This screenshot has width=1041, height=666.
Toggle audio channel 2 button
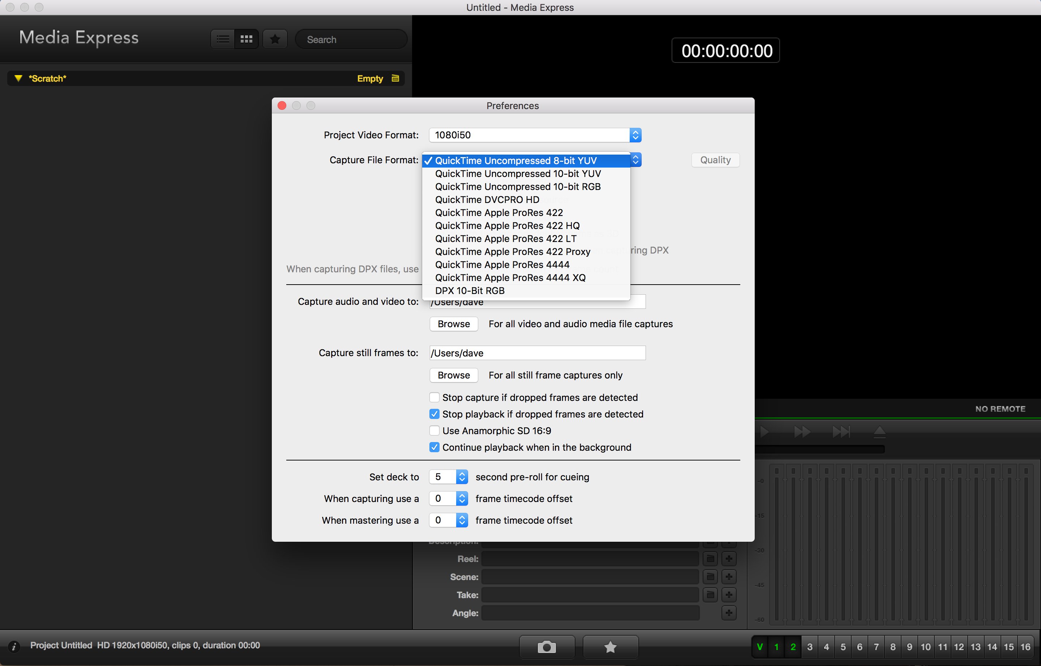pos(793,647)
